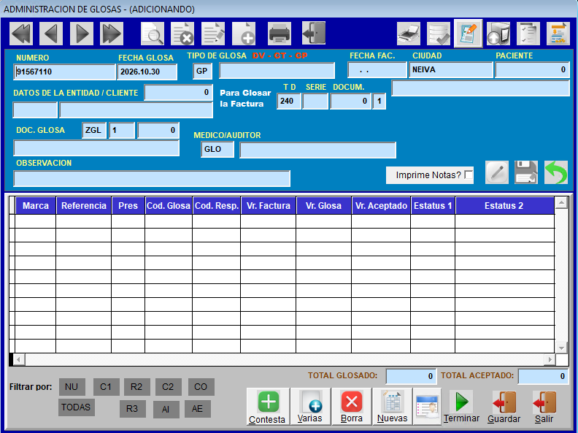This screenshot has height=433, width=578.
Task: Click the TOTAL GLOSADO value field
Action: [x=411, y=376]
